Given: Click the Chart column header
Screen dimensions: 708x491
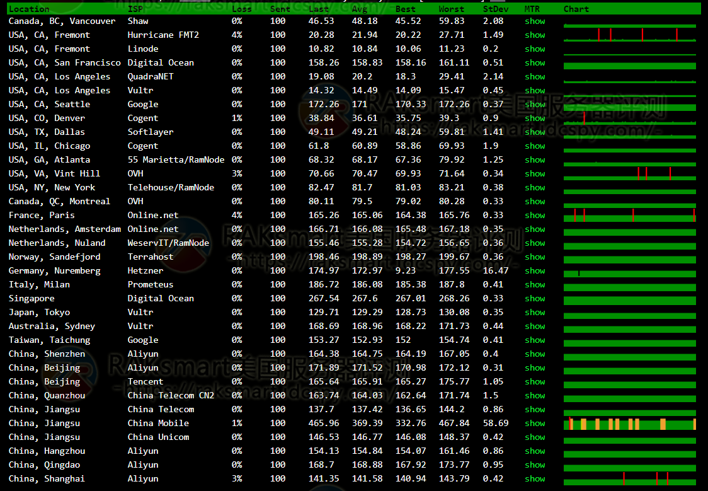Looking at the screenshot, I should [576, 9].
